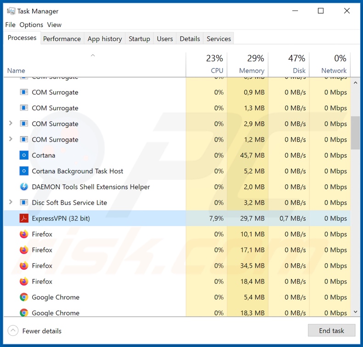363x347 pixels.
Task: Sort by the CPU column header
Action: [206, 65]
